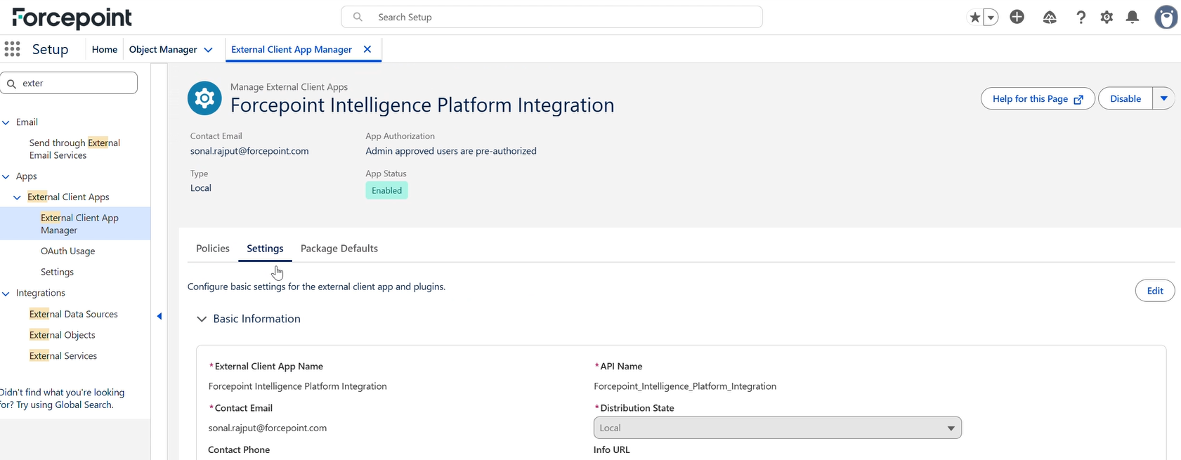
Task: Click the search magnifier icon in Search Setup
Action: click(x=358, y=17)
